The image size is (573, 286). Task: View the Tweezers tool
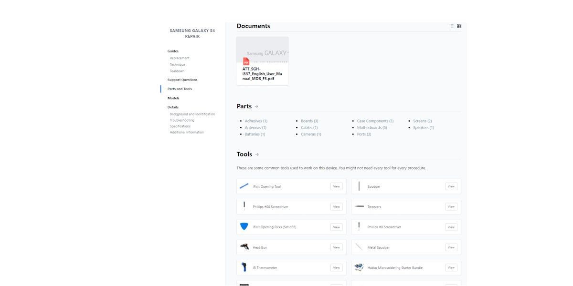point(451,207)
